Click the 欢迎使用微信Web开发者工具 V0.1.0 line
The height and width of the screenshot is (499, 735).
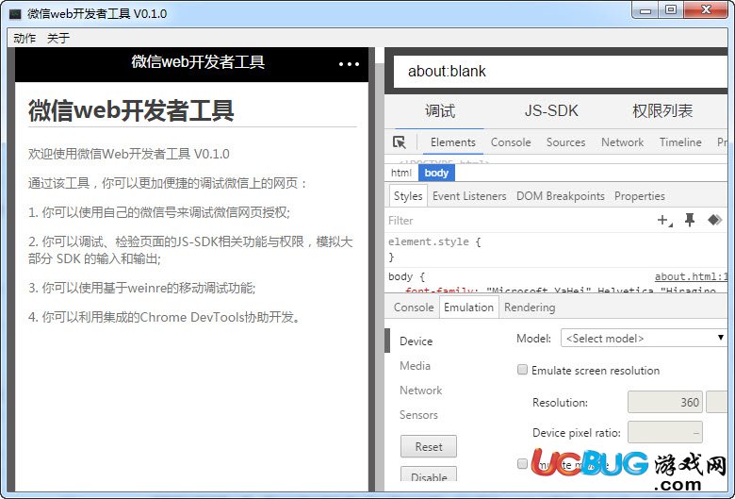coord(129,154)
